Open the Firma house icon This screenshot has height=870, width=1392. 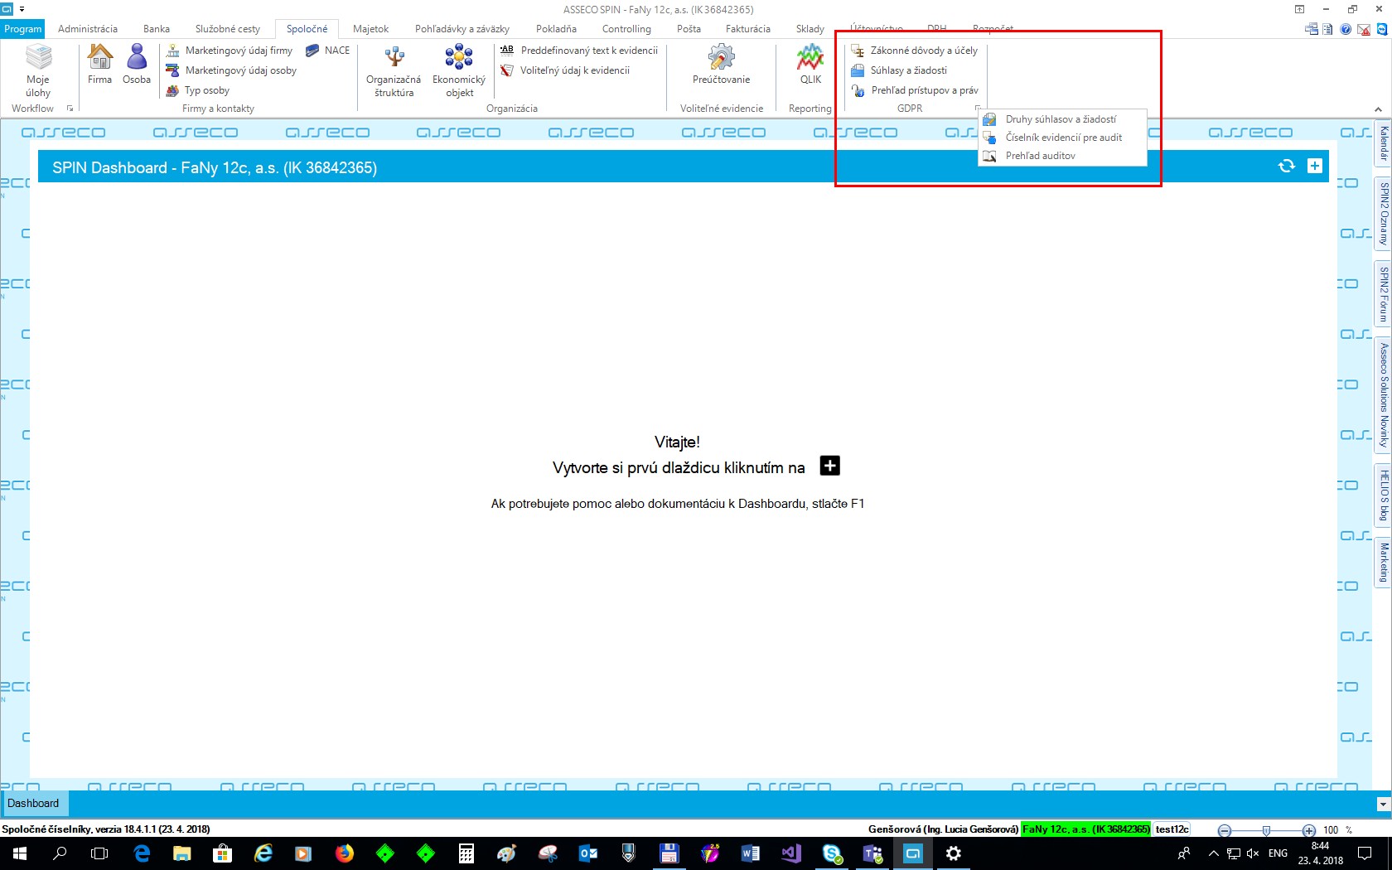pyautogui.click(x=100, y=65)
